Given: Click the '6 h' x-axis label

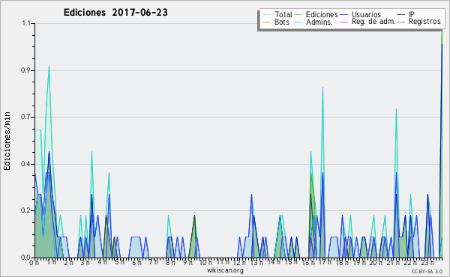Looking at the screenshot, I should pos(136,263).
